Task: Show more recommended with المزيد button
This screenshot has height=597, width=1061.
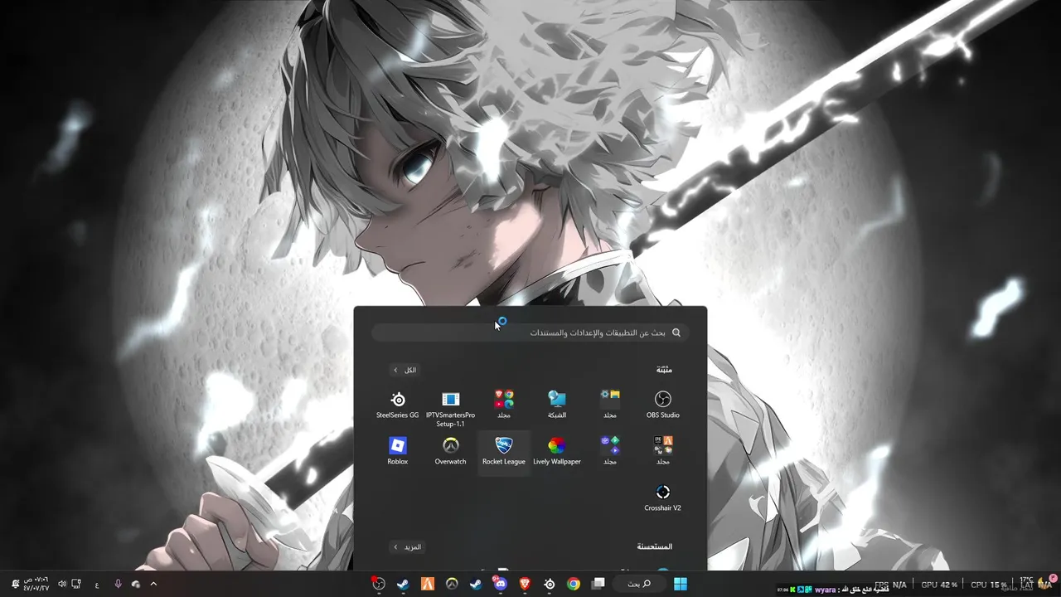Action: 408,547
